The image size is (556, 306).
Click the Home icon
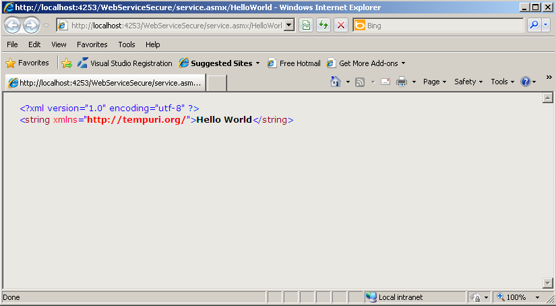tap(336, 82)
